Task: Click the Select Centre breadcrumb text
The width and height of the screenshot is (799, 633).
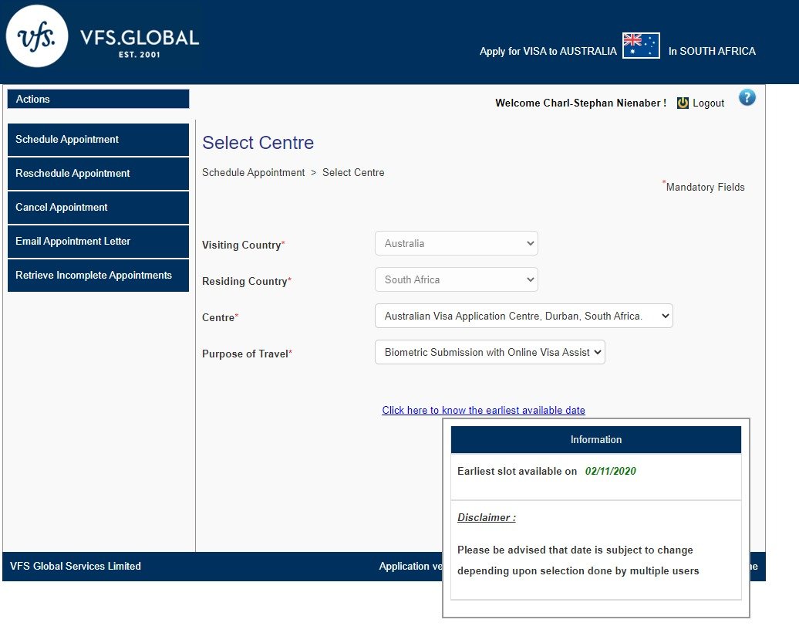Action: click(353, 172)
